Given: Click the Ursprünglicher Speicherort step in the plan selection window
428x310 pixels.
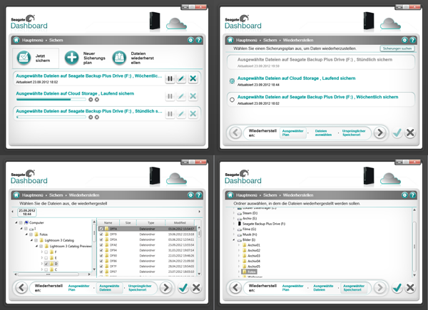Looking at the screenshot, I should [x=354, y=133].
